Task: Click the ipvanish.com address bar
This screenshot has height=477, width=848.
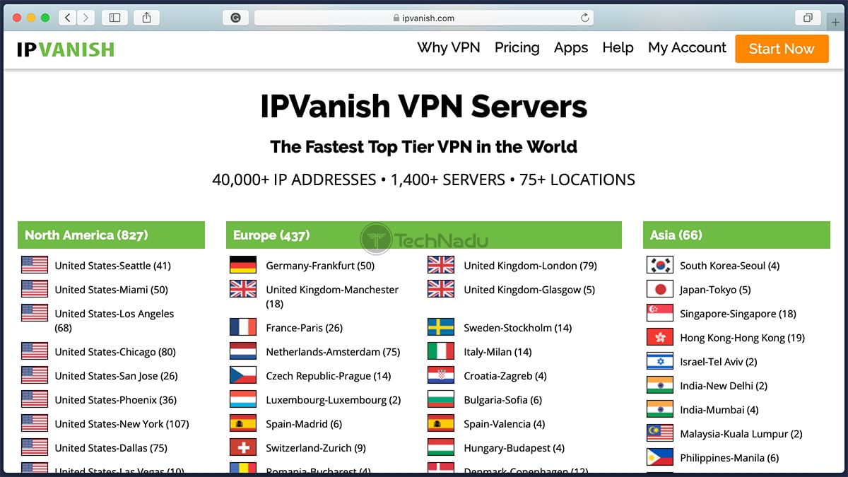Action: (424, 18)
